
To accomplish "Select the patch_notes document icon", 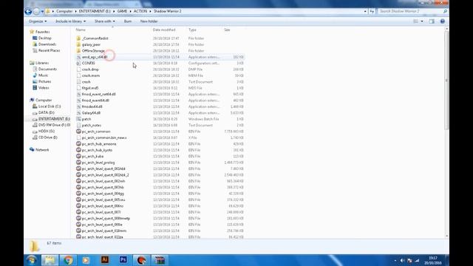I will pos(78,125).
